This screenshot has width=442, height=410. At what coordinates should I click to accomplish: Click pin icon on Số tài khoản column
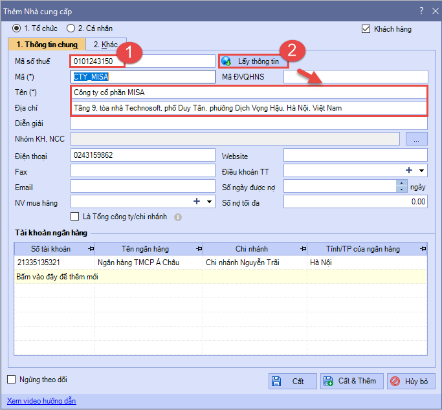(x=90, y=249)
